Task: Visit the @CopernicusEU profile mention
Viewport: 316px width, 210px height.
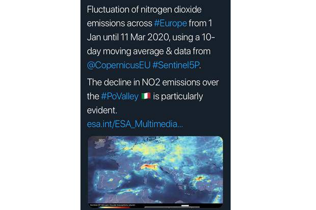Action: pos(123,65)
